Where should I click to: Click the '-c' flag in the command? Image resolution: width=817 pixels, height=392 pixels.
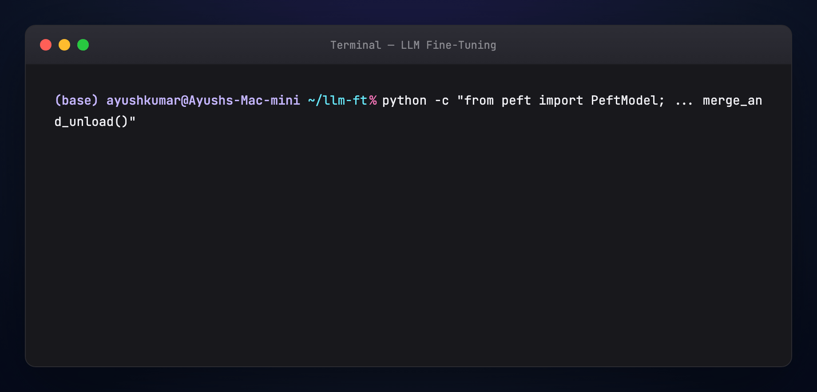(x=442, y=101)
